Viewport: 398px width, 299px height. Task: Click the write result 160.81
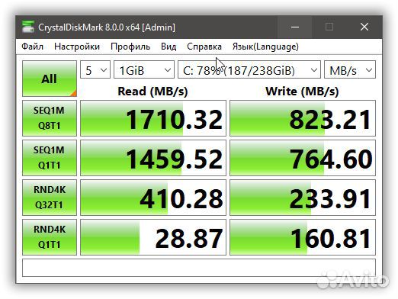coord(303,237)
